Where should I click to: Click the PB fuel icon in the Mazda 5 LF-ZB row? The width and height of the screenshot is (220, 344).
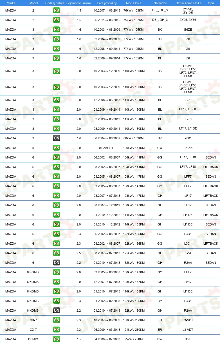[x=57, y=148]
